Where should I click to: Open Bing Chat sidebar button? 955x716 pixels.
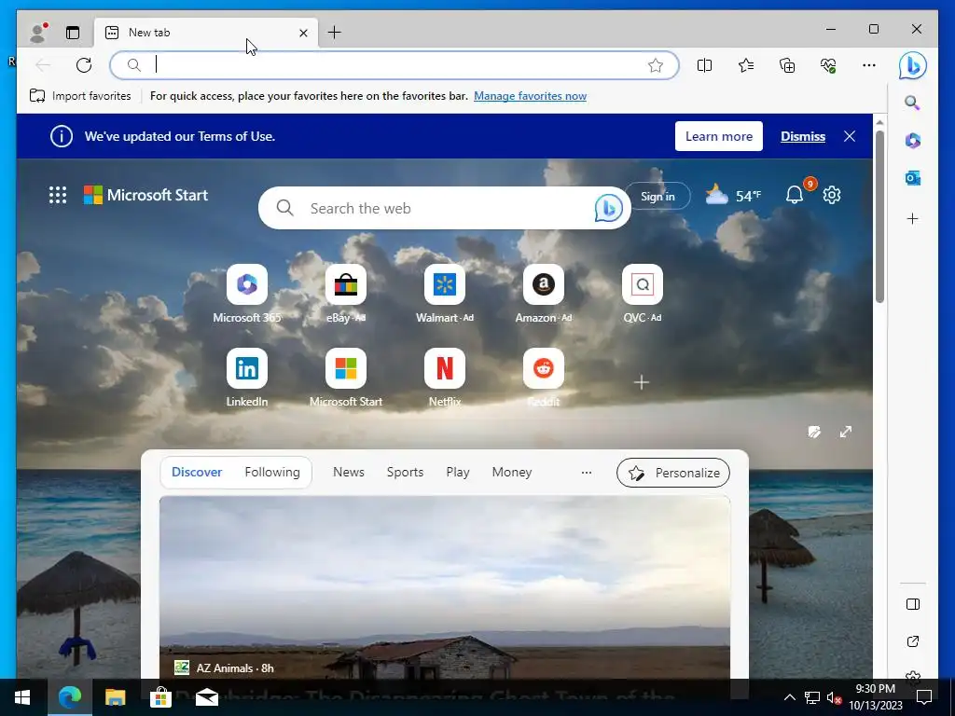[912, 65]
